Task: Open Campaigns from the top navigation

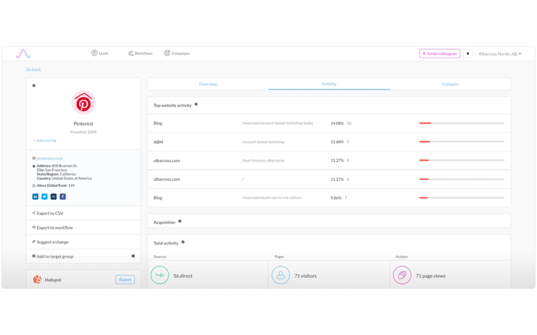Action: [x=177, y=53]
